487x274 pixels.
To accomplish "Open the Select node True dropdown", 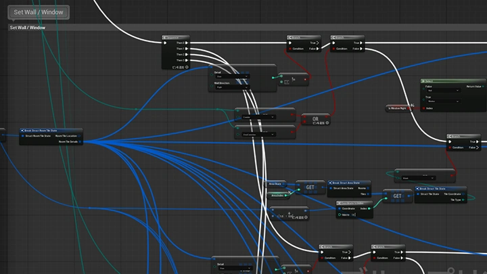I will coord(443,101).
